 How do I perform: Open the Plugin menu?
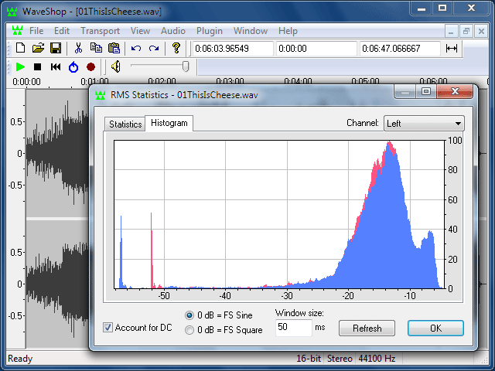210,31
